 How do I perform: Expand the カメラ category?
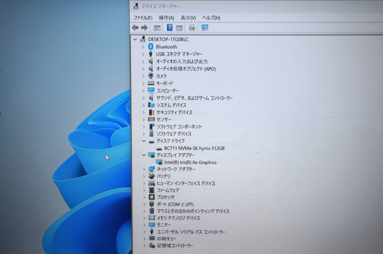(143, 76)
